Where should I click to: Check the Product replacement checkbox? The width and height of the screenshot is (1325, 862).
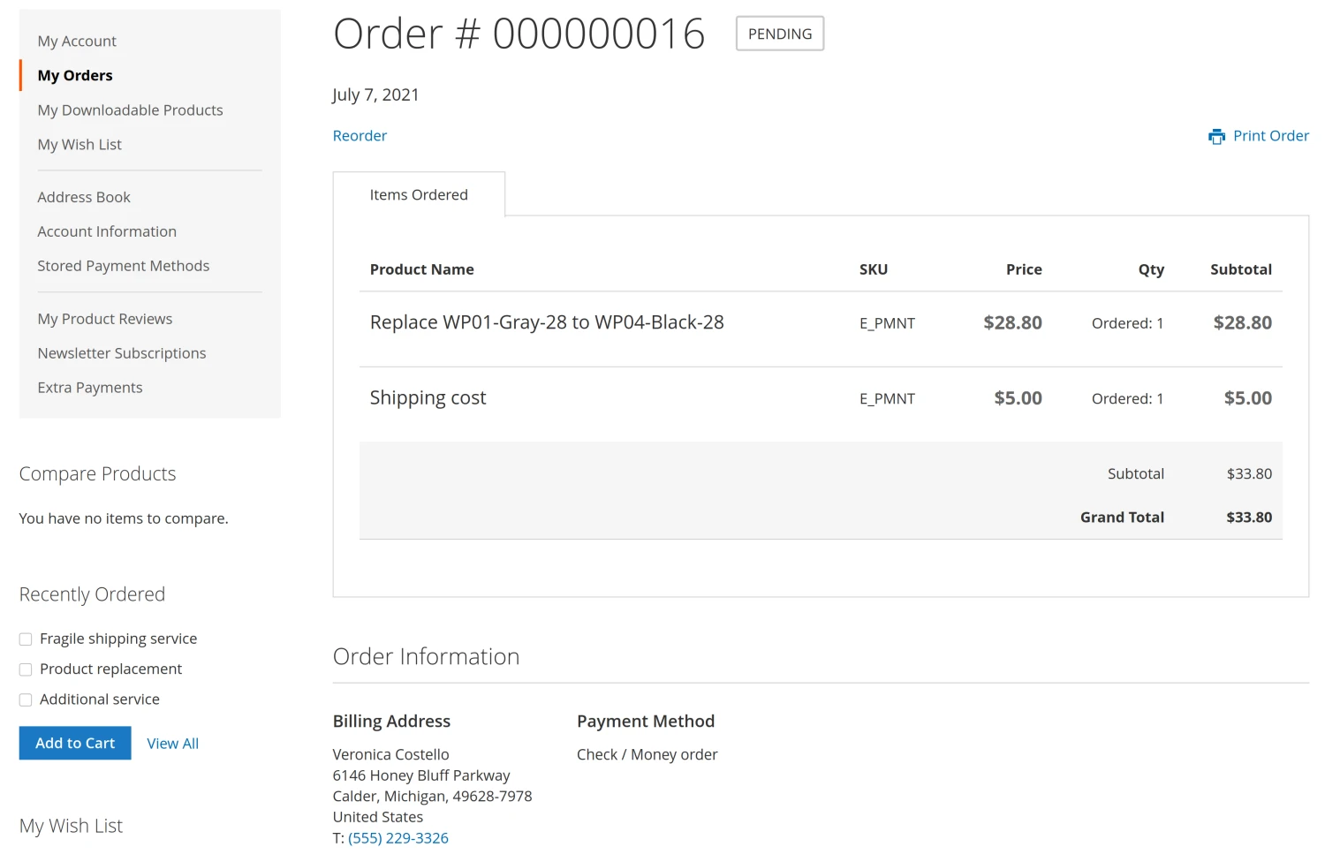coord(26,669)
